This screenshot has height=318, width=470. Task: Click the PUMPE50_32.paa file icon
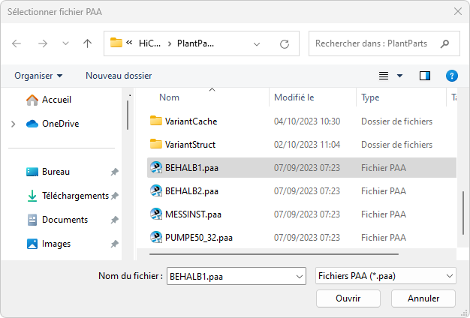[x=156, y=238]
